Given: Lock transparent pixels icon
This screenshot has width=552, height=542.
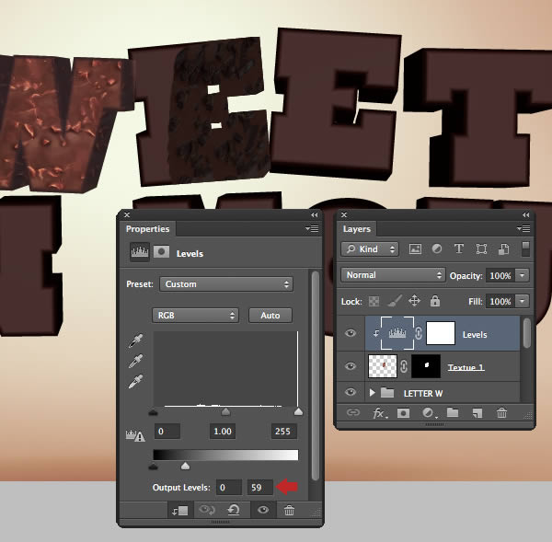Looking at the screenshot, I should pos(374,301).
